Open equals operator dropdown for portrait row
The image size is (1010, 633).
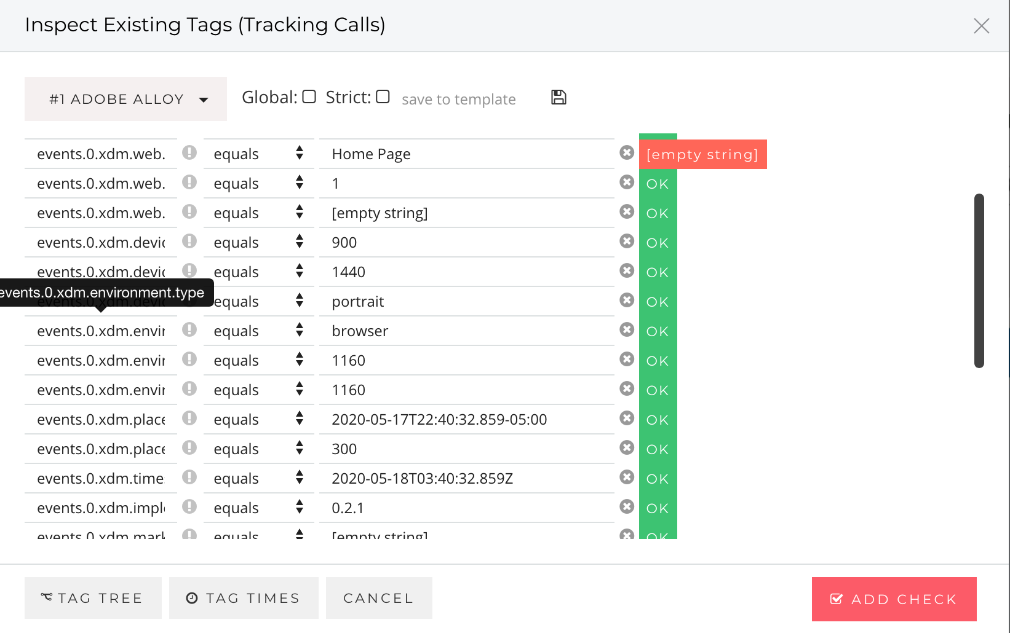click(259, 301)
